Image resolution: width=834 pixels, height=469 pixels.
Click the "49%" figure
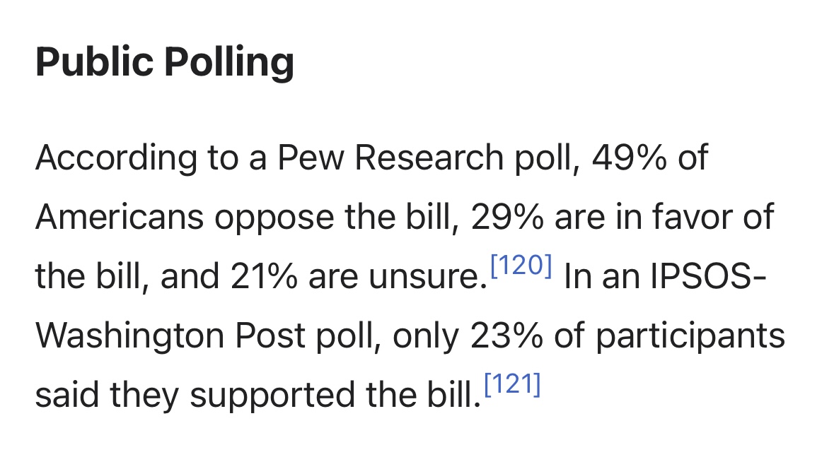click(629, 158)
